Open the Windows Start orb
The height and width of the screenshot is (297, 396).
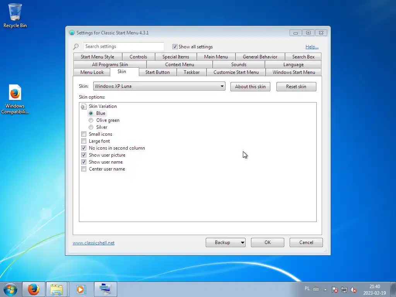[x=10, y=289]
